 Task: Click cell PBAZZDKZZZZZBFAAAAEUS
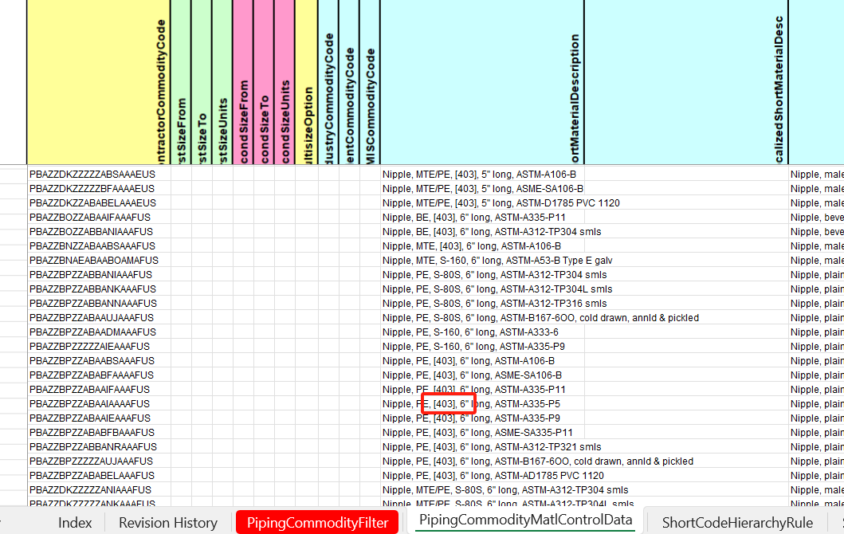[99, 188]
